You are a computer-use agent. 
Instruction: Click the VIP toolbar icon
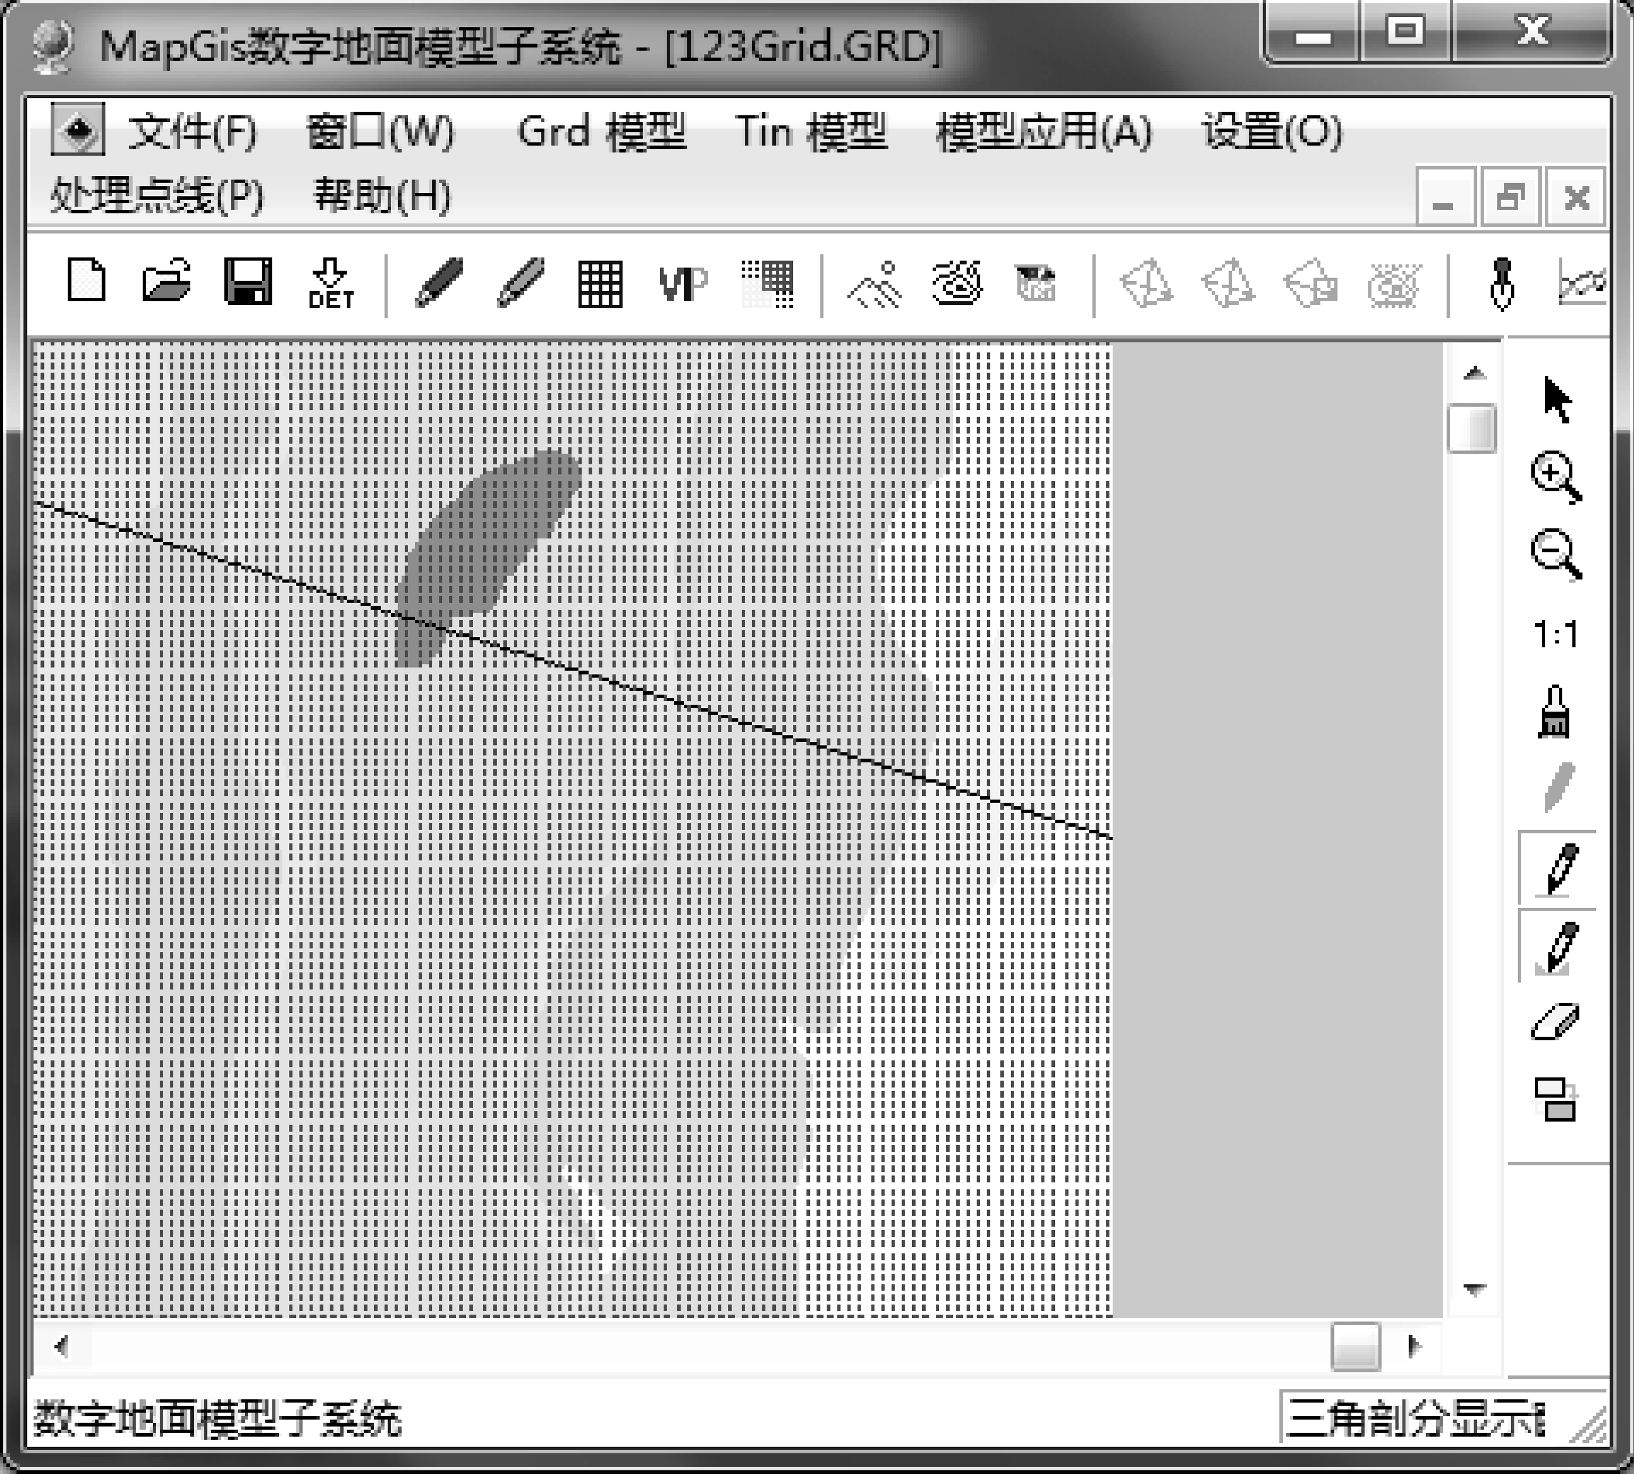coord(683,285)
